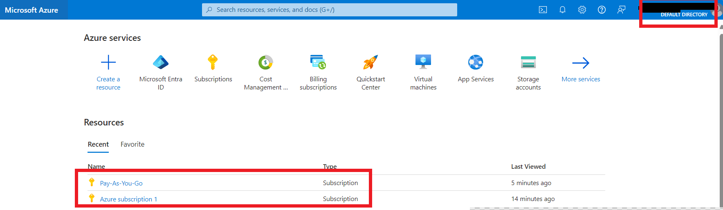The width and height of the screenshot is (723, 210).
Task: Switch to the Recent tab
Action: pyautogui.click(x=98, y=144)
